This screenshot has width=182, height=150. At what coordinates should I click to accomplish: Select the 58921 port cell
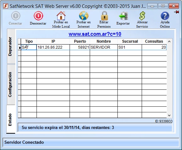(80, 47)
